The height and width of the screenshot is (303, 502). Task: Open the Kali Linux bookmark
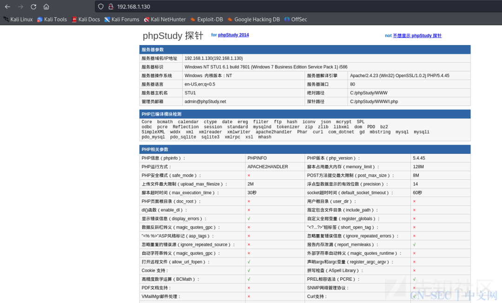[18, 20]
